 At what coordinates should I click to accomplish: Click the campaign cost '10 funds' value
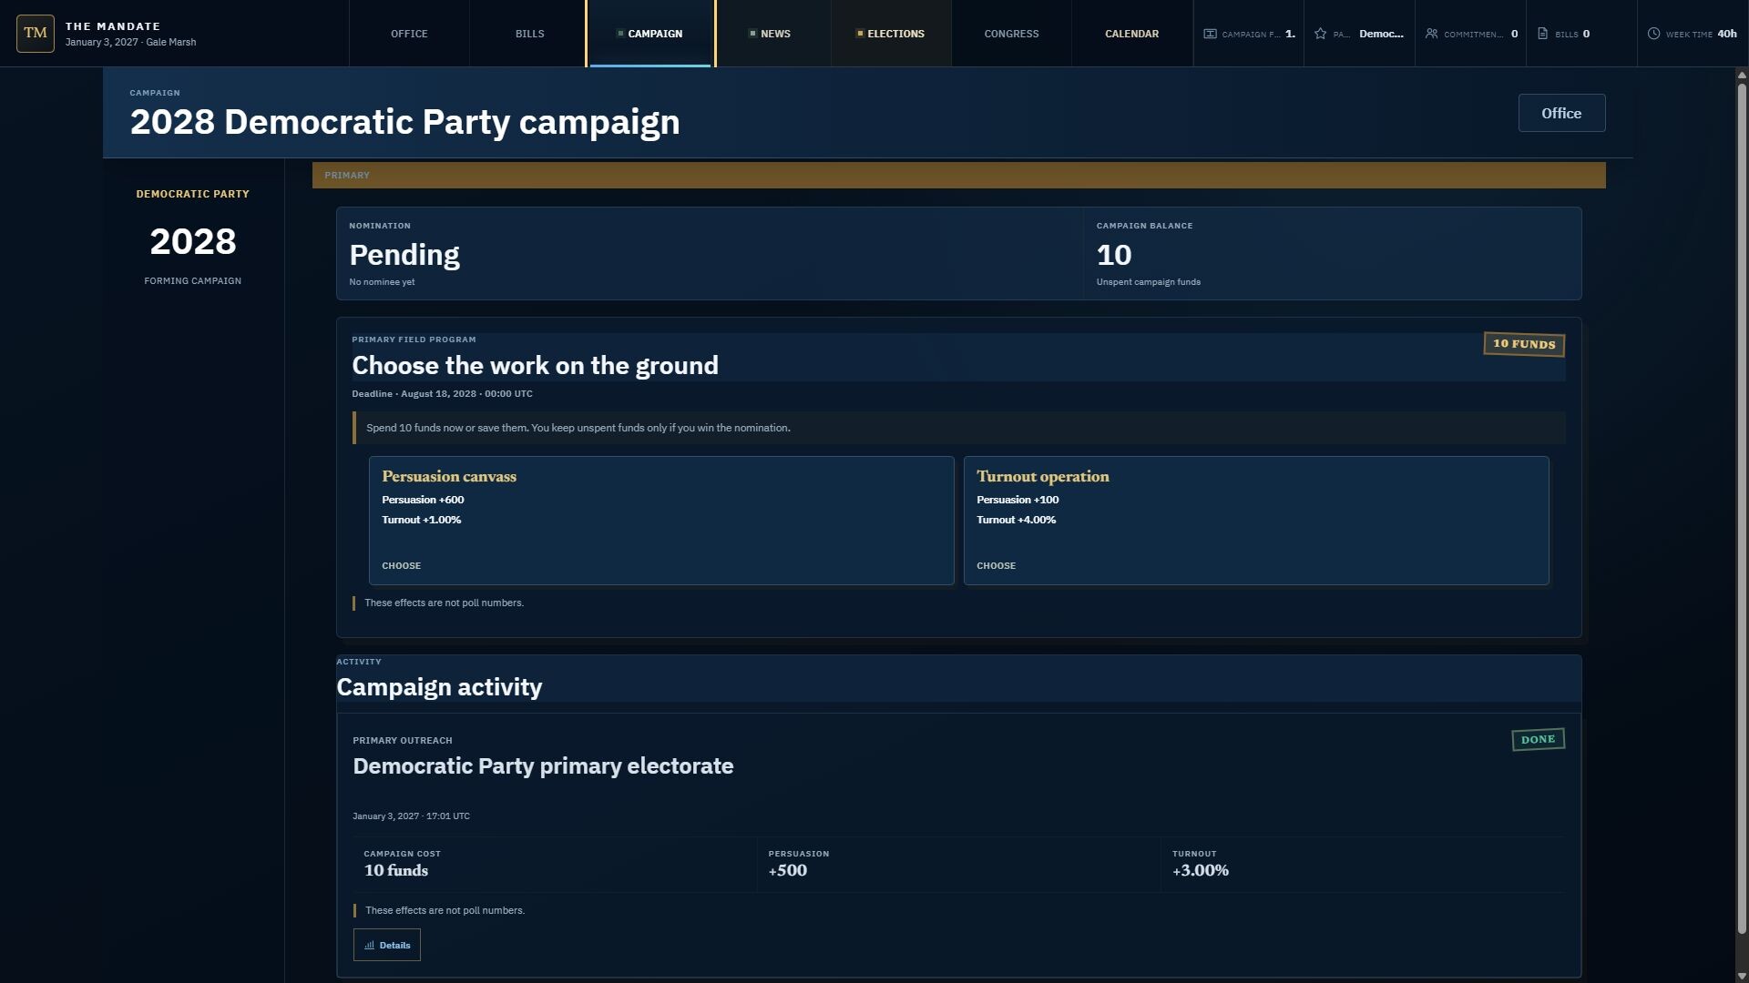(396, 871)
